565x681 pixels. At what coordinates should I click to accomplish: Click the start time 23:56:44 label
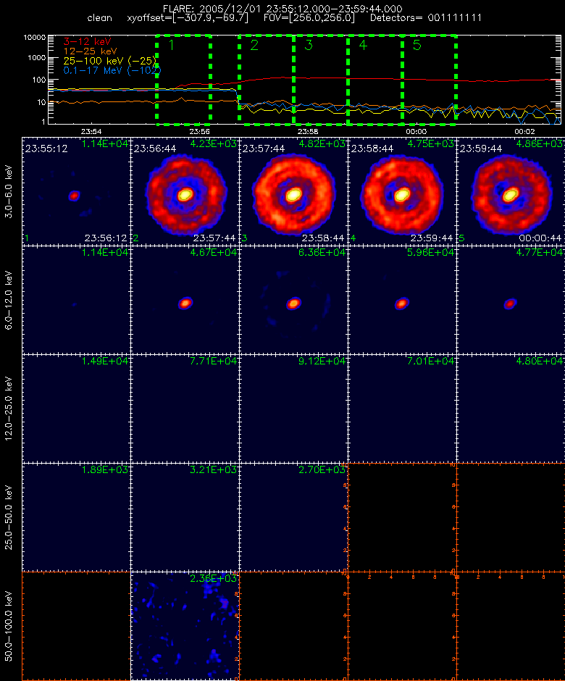154,149
